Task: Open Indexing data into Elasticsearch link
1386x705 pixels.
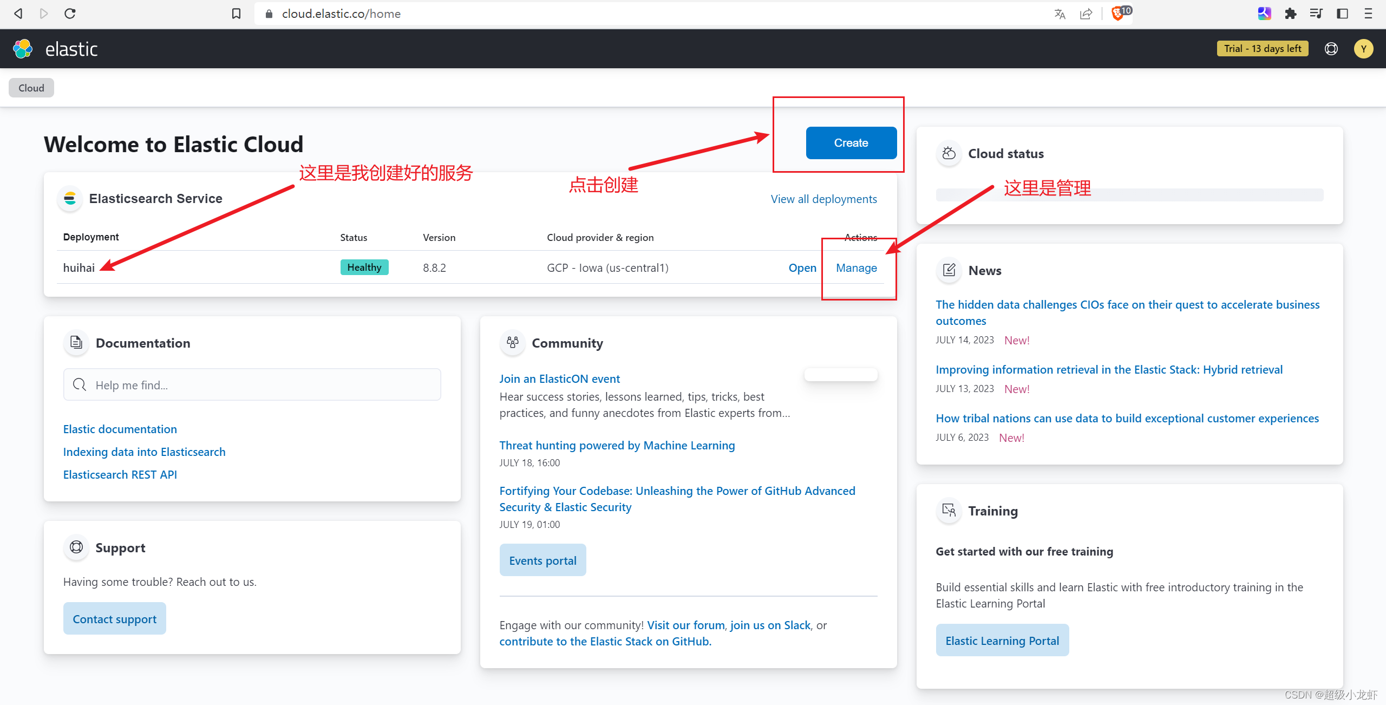Action: point(145,452)
